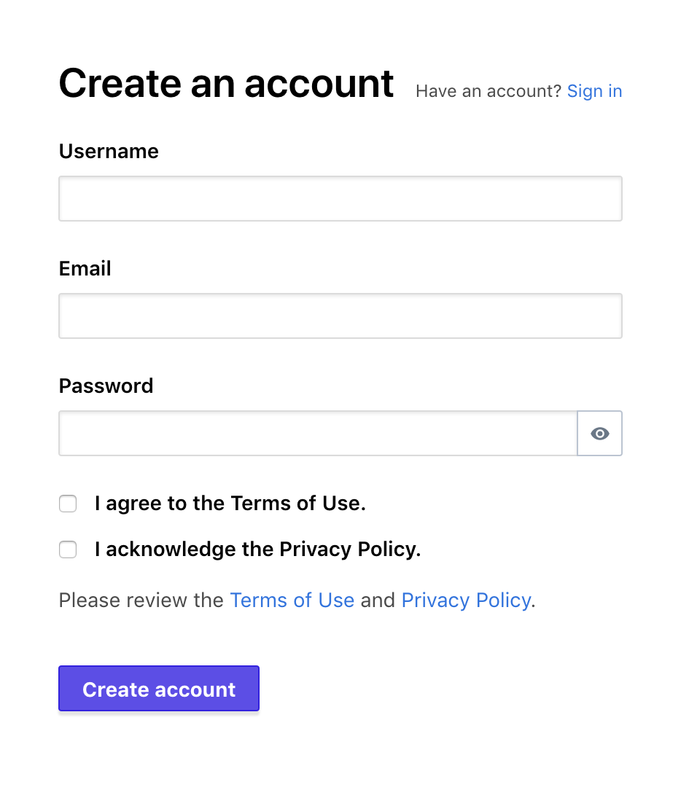Click the "I acknowledge the Privacy Policy." label text
Viewport: 681px width, 790px height.
coord(257,550)
